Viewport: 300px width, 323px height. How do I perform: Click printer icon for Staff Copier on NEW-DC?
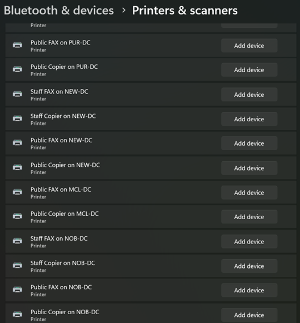click(x=18, y=118)
